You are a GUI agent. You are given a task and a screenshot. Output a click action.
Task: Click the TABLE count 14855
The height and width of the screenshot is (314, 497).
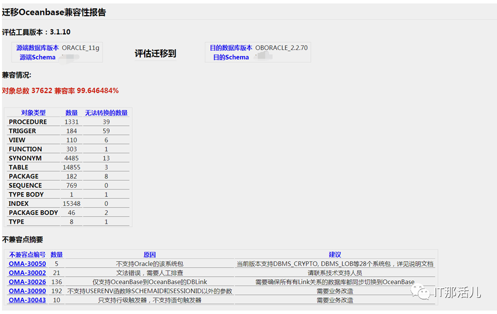[72, 167]
